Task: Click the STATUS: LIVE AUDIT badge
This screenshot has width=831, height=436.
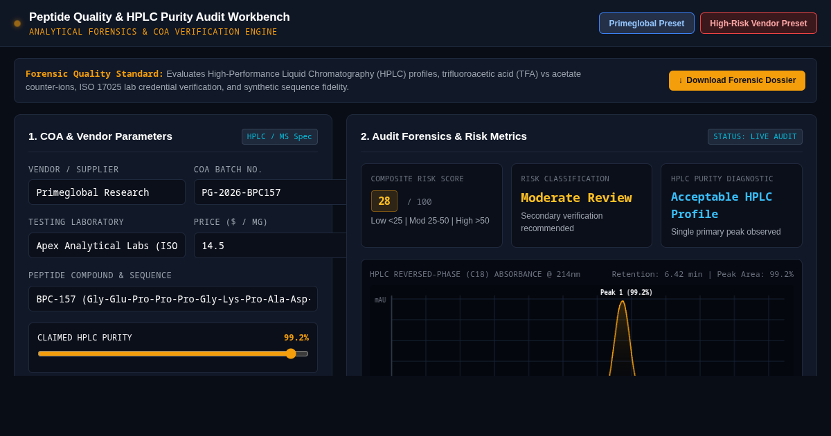Action: coord(755,137)
